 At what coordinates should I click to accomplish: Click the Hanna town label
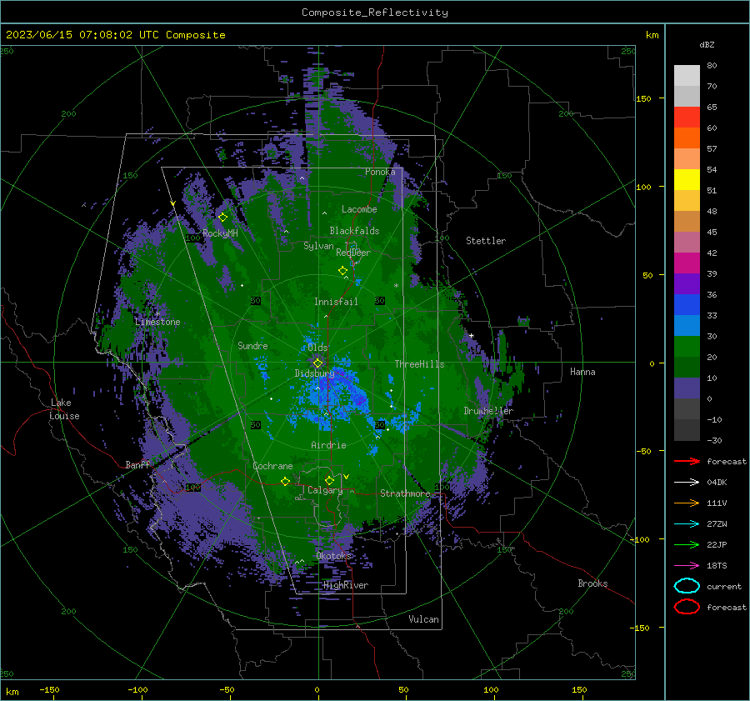click(582, 372)
